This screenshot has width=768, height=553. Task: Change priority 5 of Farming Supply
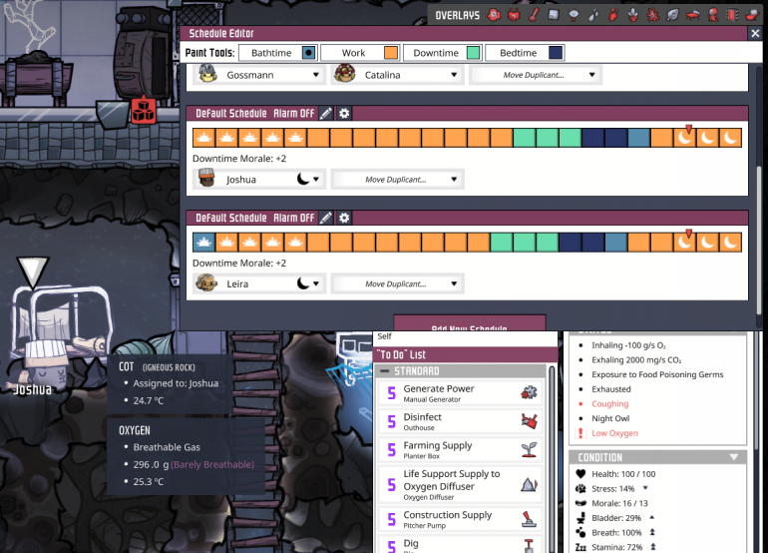tap(391, 449)
